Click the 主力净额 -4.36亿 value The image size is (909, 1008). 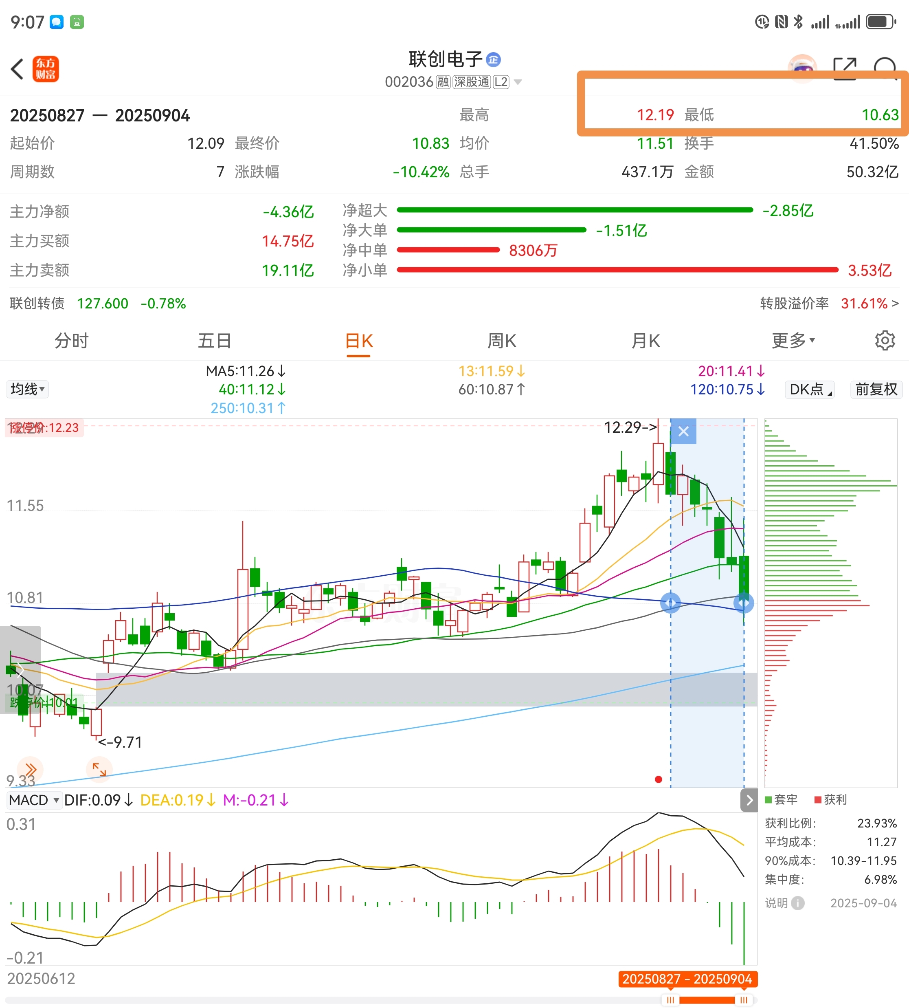(288, 211)
